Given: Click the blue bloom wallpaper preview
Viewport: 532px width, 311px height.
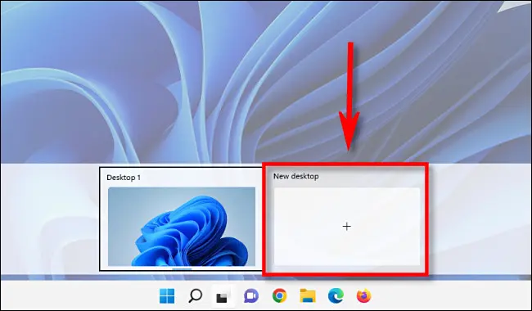Looking at the screenshot, I should coord(182,227).
